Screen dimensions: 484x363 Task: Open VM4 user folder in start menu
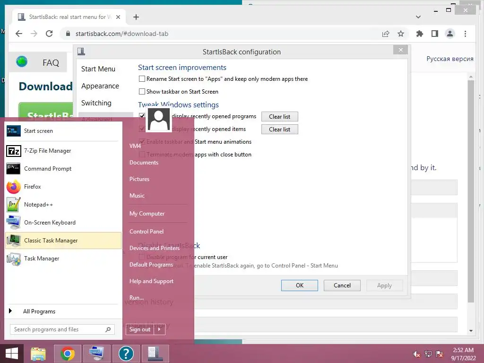click(x=135, y=146)
